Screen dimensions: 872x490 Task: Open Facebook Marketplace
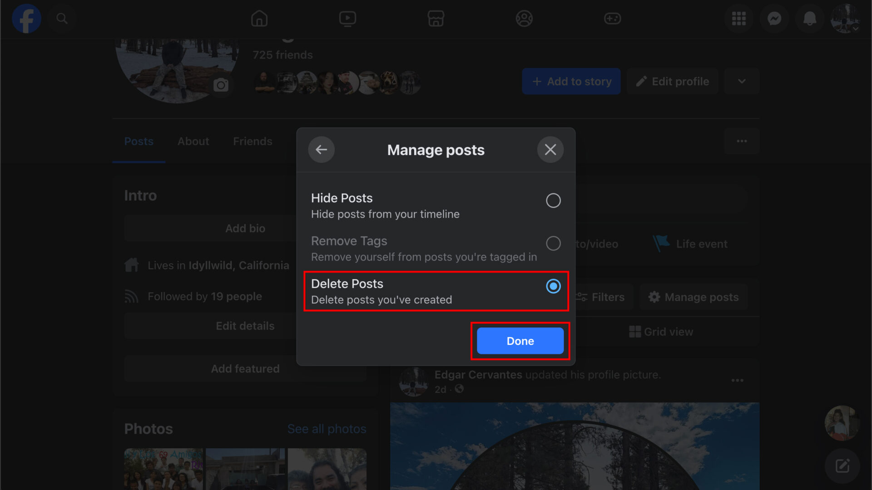tap(436, 19)
